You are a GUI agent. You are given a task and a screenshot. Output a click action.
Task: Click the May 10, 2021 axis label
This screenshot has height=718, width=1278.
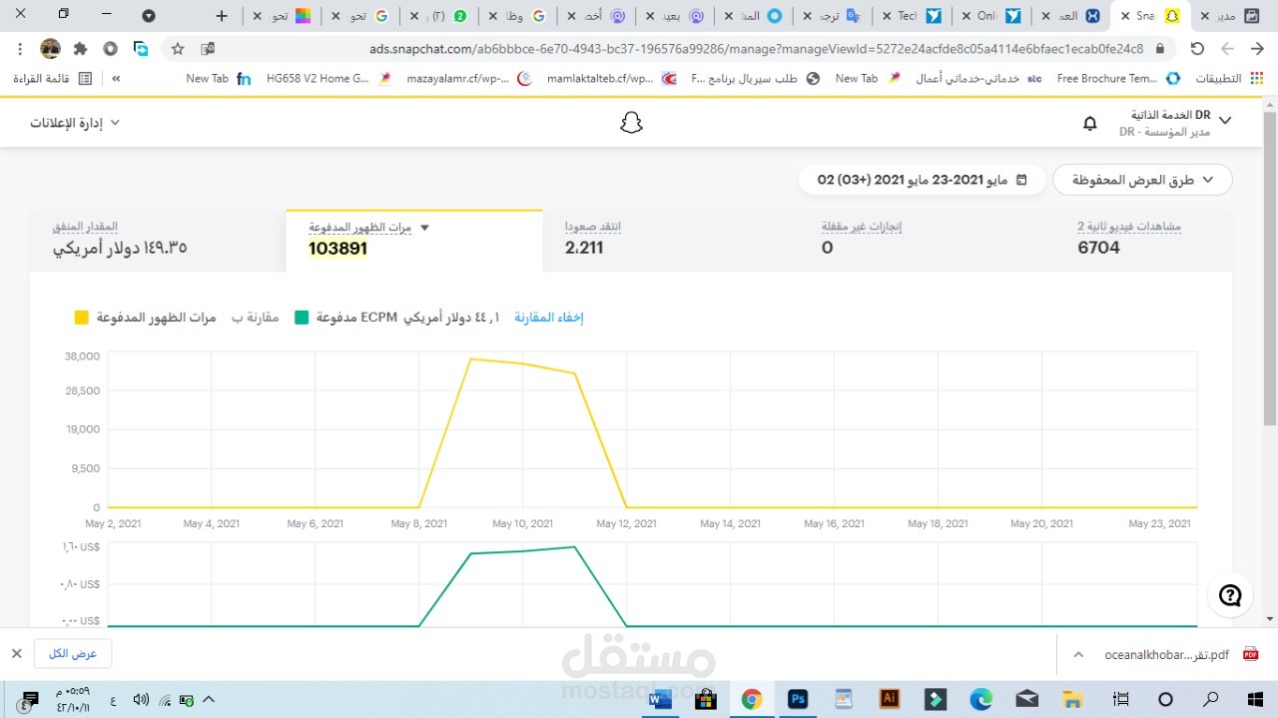point(522,523)
